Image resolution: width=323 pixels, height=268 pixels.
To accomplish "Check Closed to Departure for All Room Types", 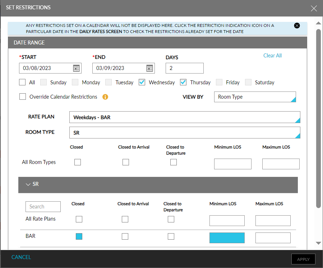I will pyautogui.click(x=174, y=162).
